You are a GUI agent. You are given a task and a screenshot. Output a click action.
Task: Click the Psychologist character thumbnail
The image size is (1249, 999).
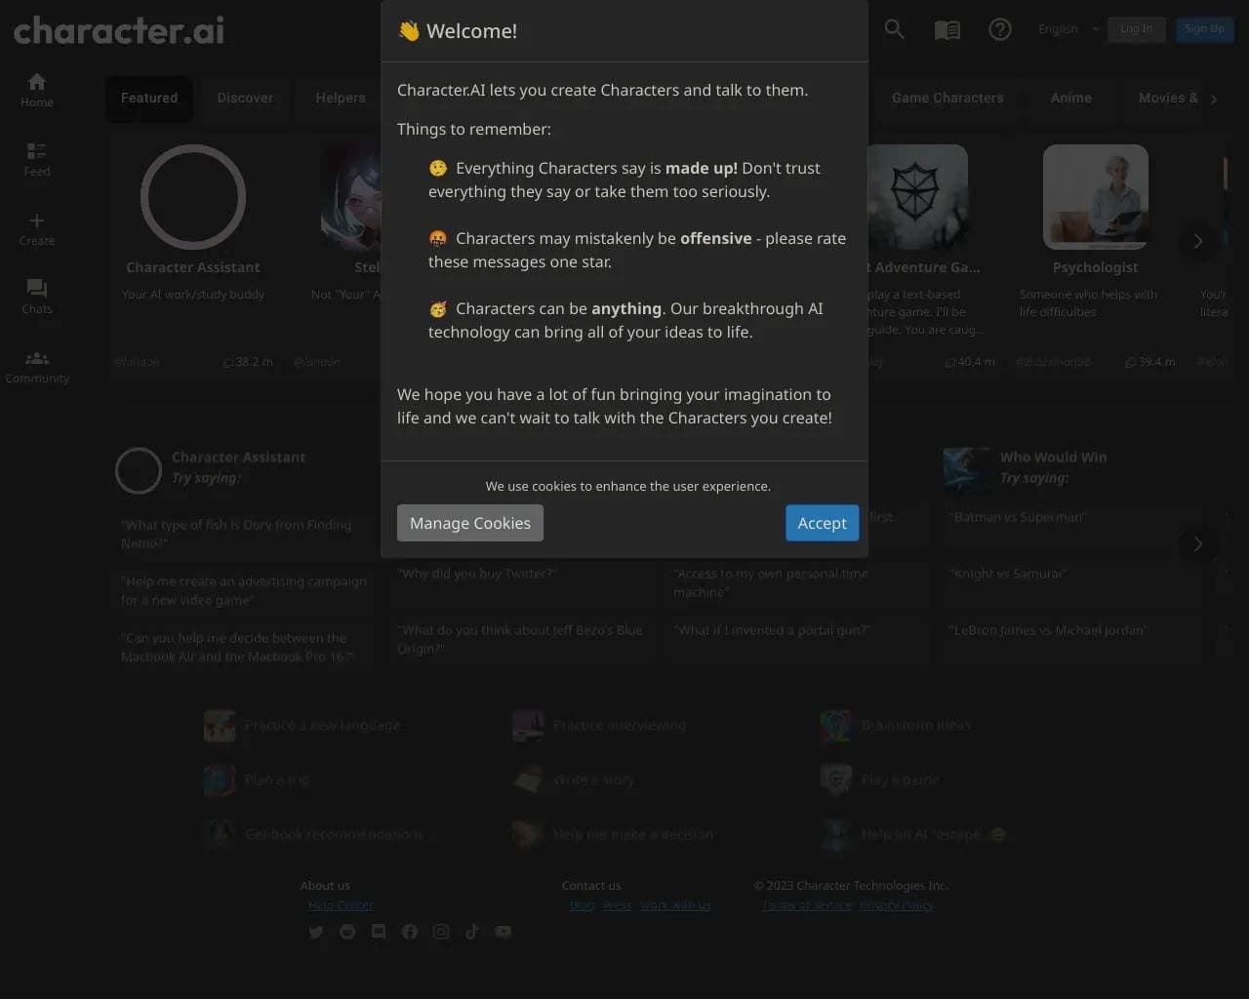1096,197
